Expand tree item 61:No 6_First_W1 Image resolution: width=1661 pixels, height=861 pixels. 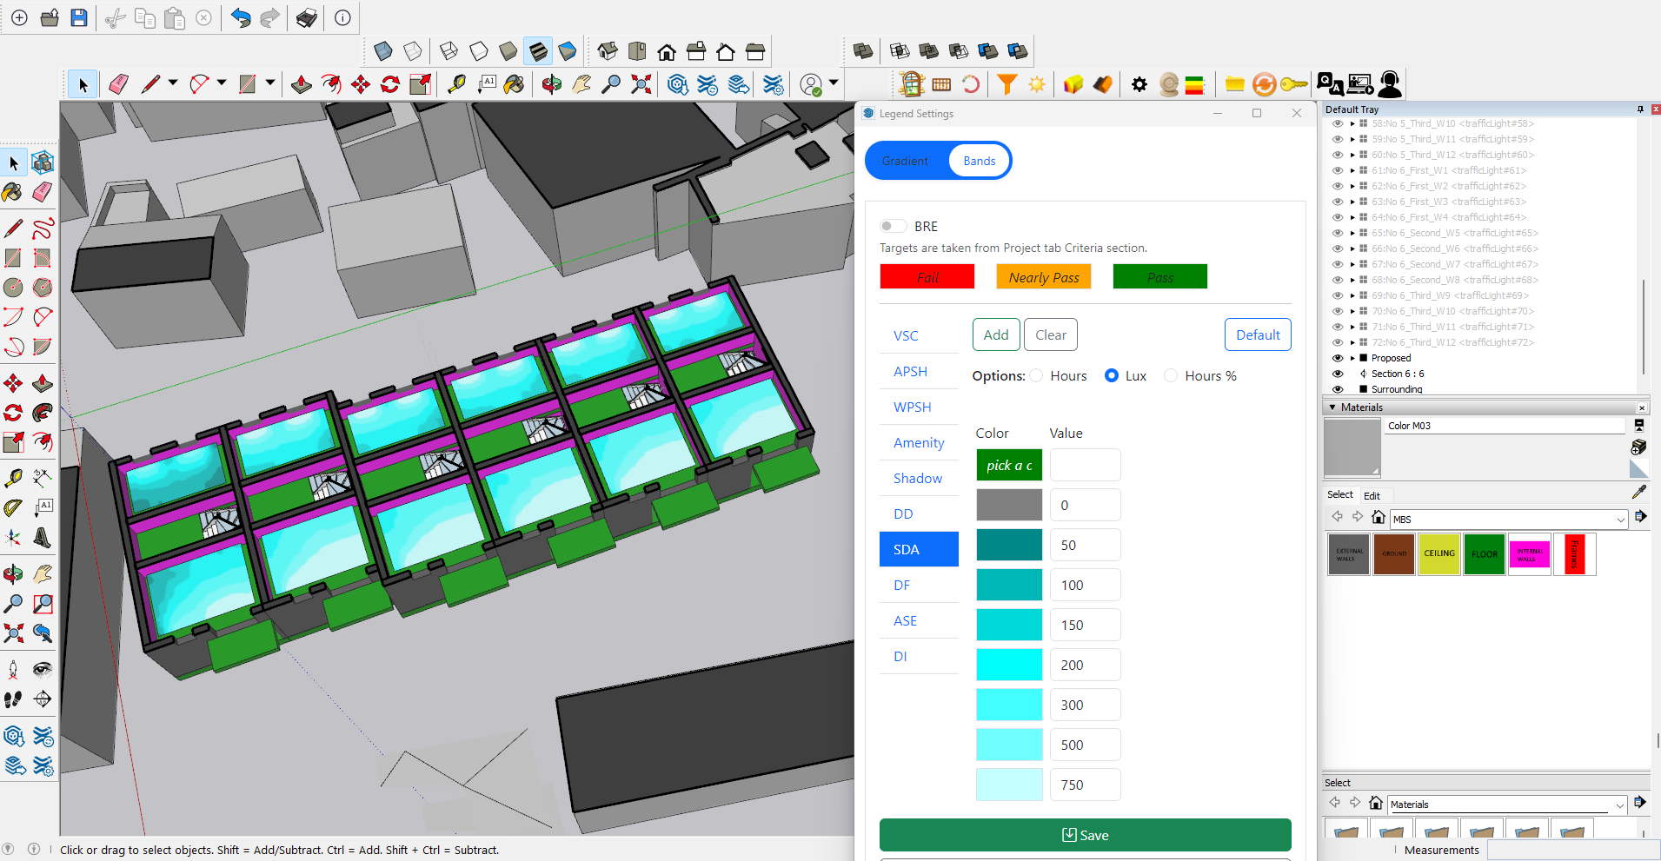pos(1352,170)
